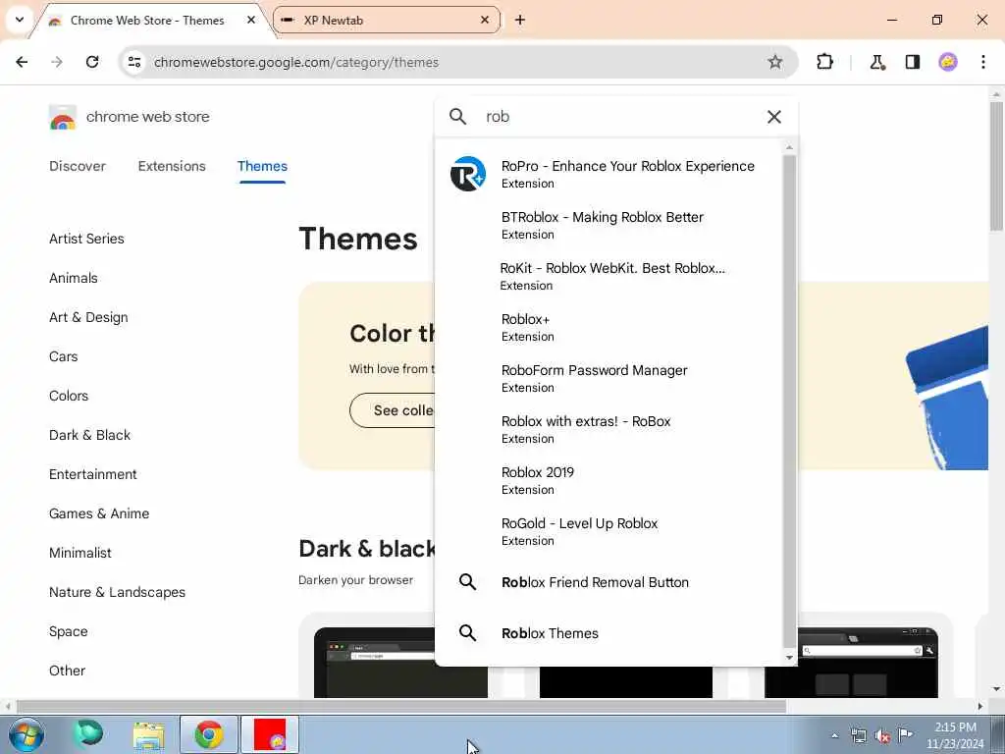Select BTRoblox - Making Roblox Better suggestion
The height and width of the screenshot is (754, 1005).
click(x=608, y=225)
